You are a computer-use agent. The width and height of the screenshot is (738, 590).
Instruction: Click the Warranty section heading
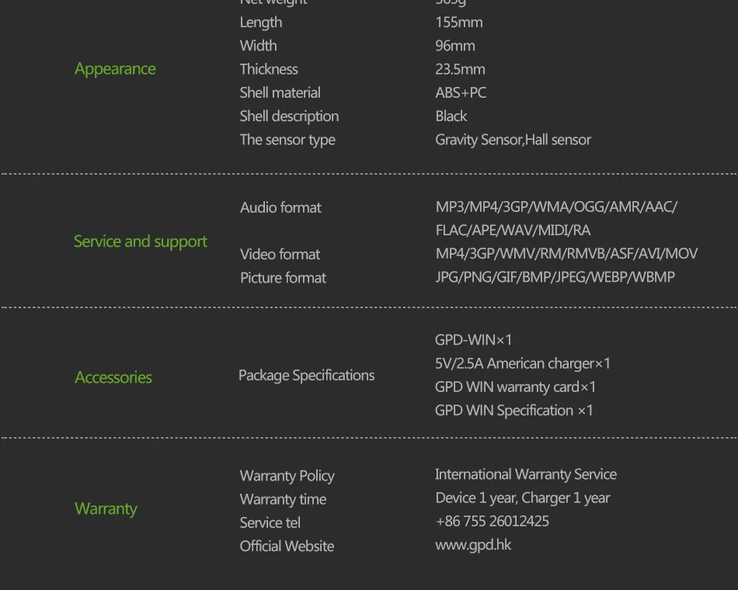(x=106, y=508)
